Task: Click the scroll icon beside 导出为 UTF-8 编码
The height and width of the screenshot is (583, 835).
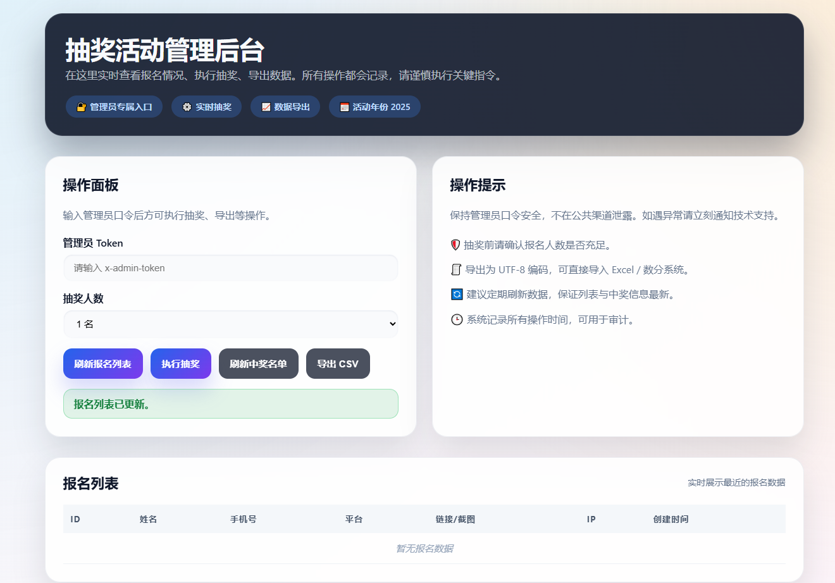Action: point(456,269)
